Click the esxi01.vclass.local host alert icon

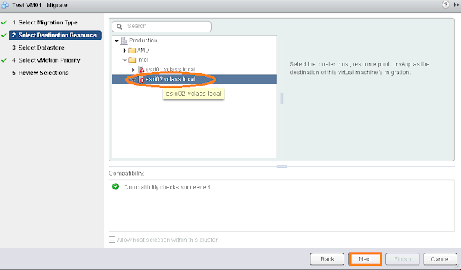[141, 70]
